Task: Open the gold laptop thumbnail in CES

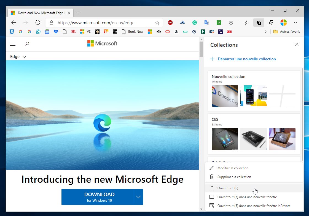Action: click(282, 139)
